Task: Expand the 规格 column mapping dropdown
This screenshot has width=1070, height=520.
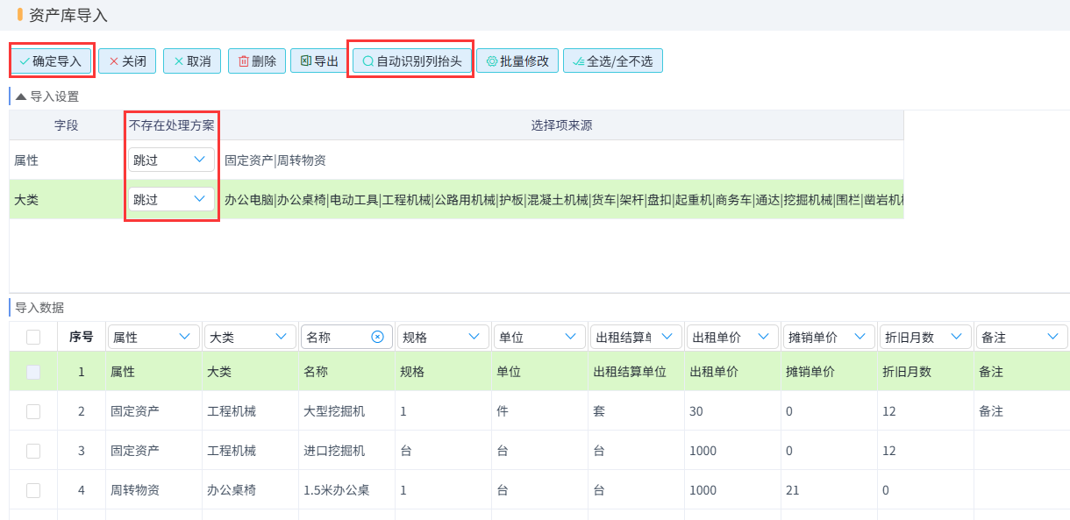Action: click(443, 337)
